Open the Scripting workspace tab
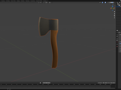Image resolution: width=121 pixels, height=90 pixels. [45, 1]
